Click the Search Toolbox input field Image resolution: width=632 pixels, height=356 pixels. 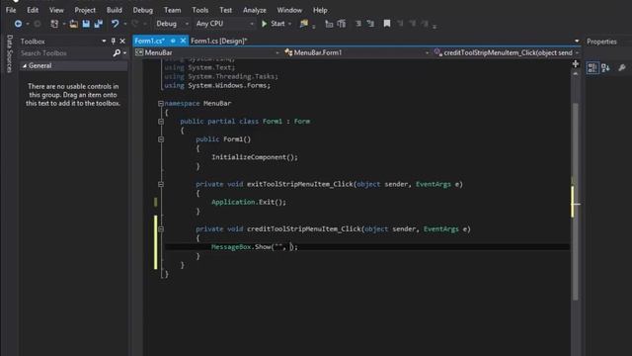66,52
